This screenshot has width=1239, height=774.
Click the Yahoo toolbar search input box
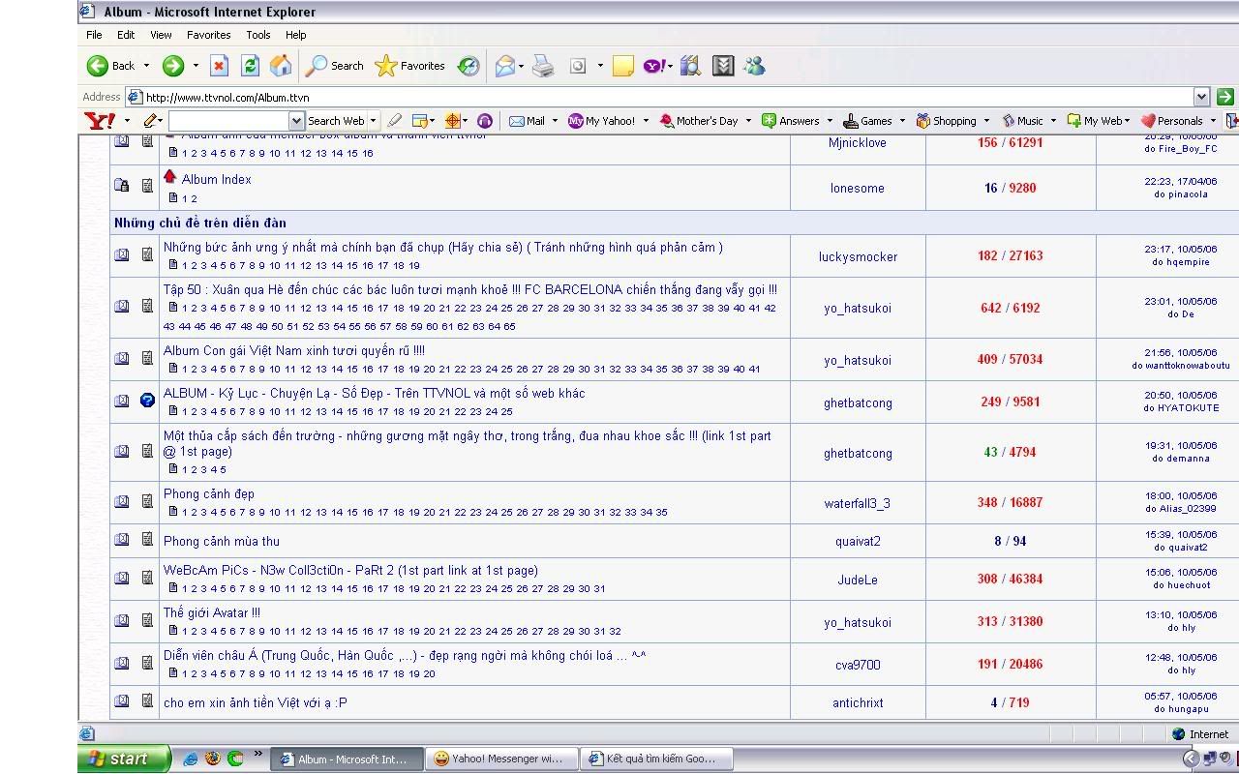[x=228, y=121]
